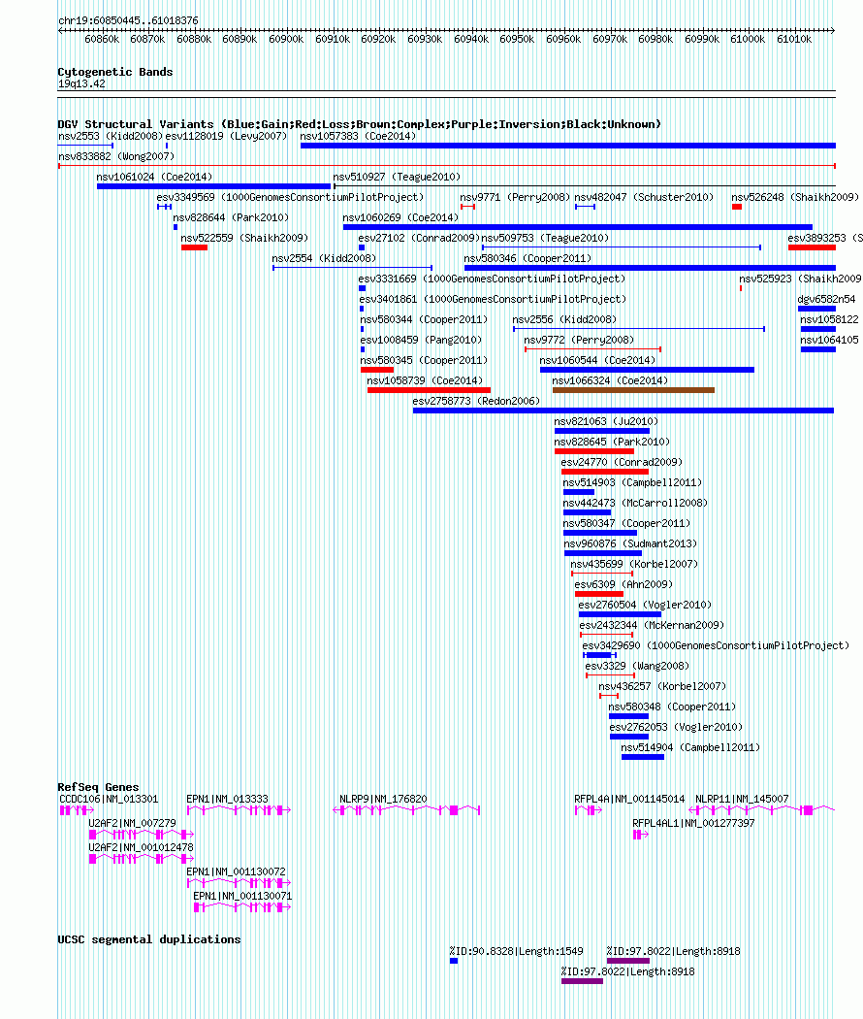Click the %ID:90.8328 Length:1549 duplication block
Viewport: 863px width, 1019px height.
point(454,961)
